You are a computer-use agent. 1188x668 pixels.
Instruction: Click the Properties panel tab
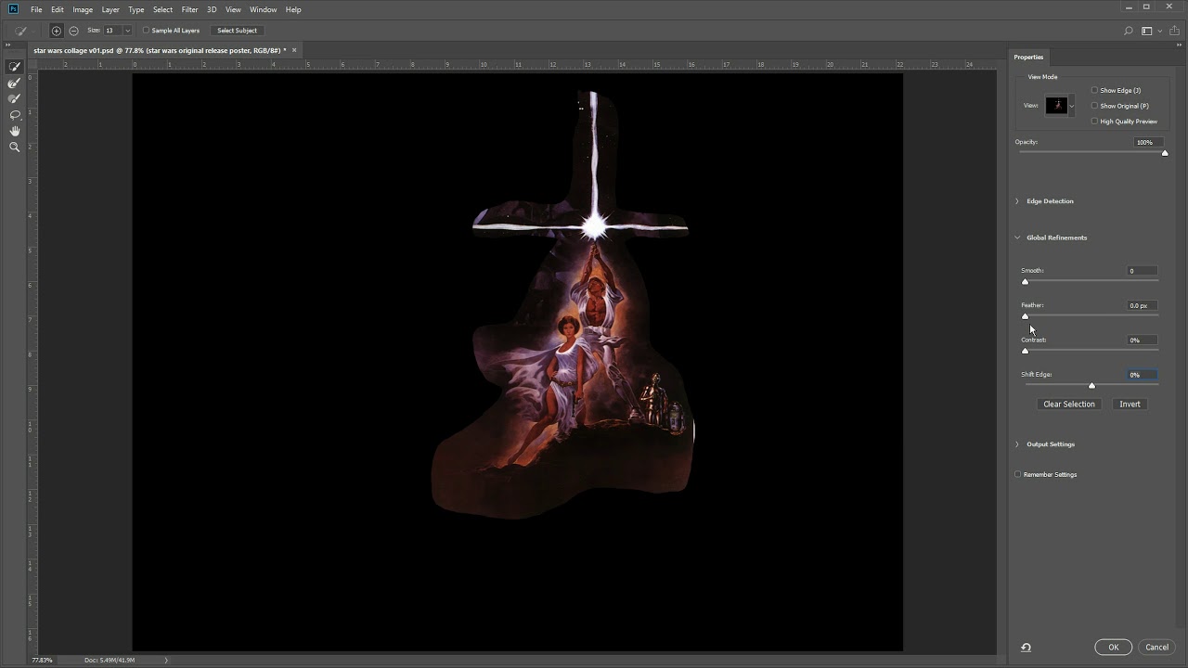click(1028, 57)
